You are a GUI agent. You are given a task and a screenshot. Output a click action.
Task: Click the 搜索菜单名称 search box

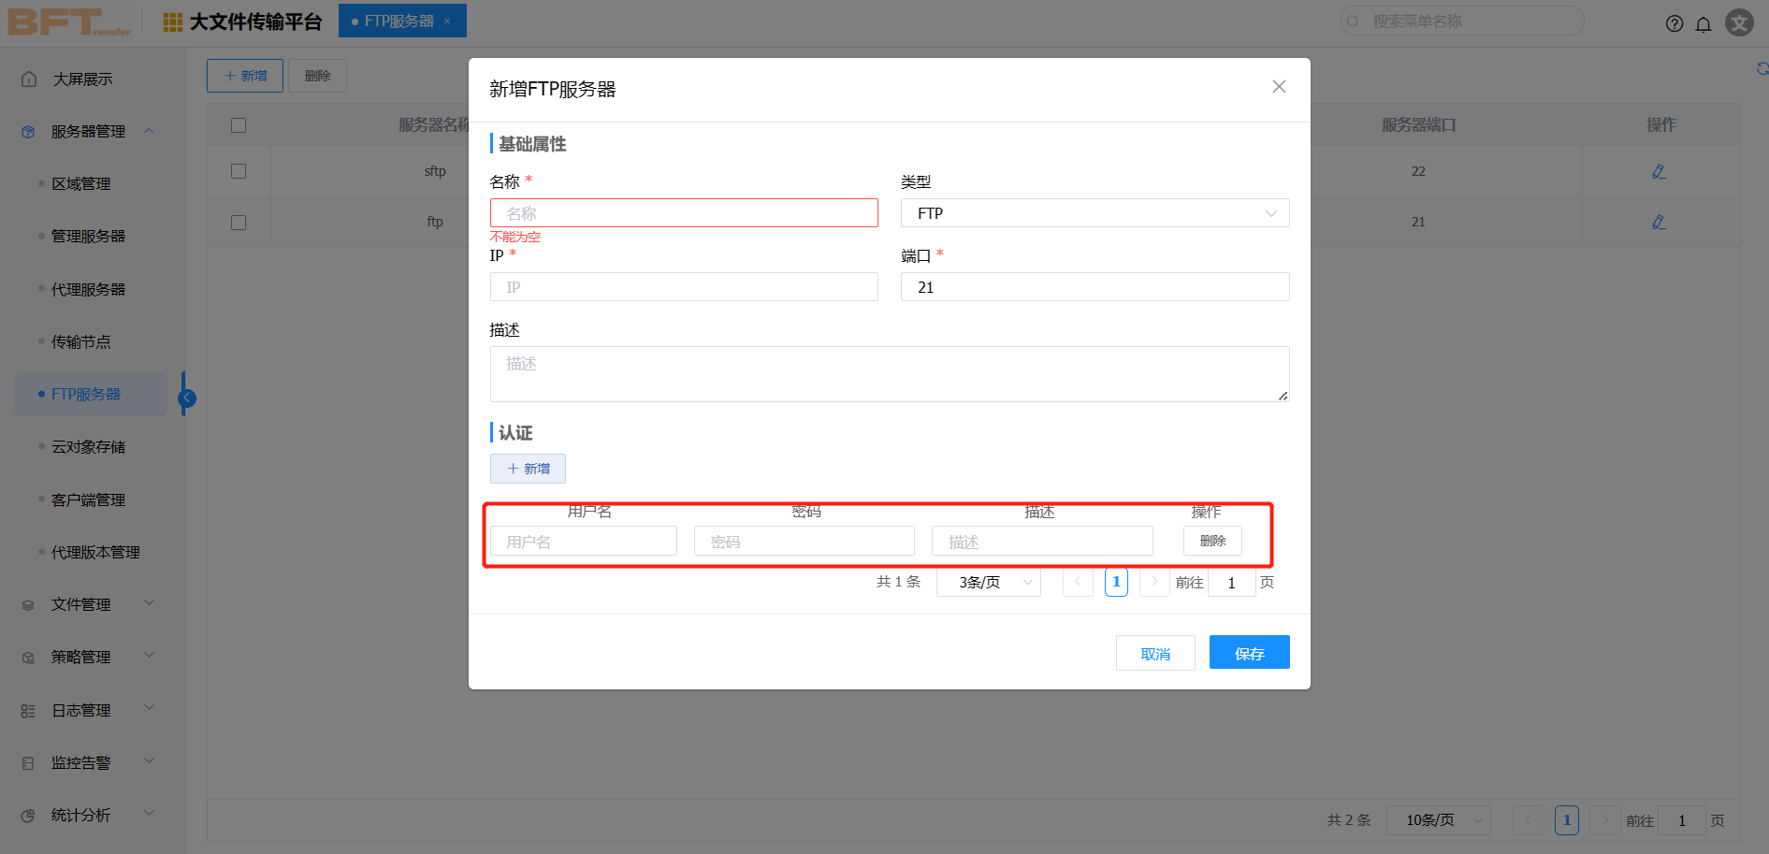coord(1462,21)
